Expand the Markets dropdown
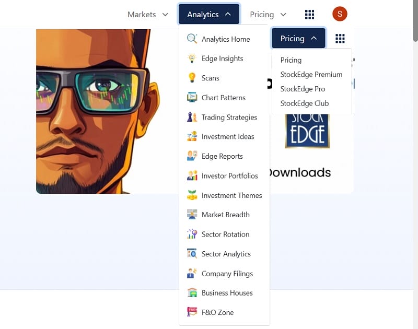The height and width of the screenshot is (329, 418). [x=148, y=15]
